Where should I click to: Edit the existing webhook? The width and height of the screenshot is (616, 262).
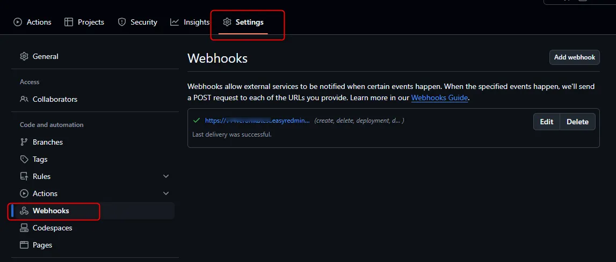546,122
